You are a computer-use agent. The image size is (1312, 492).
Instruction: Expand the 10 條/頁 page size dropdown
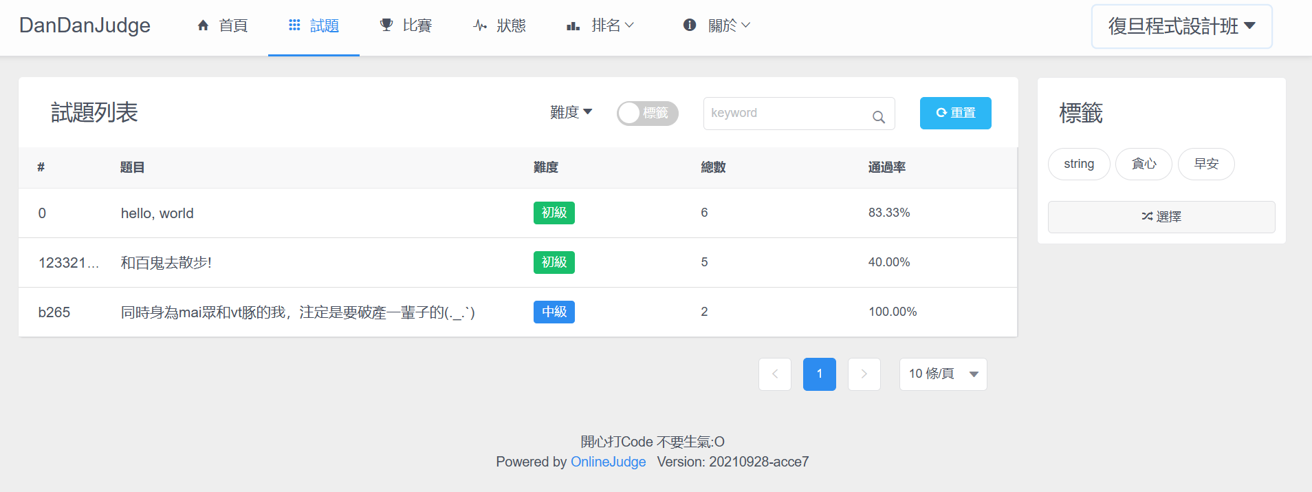coord(943,374)
